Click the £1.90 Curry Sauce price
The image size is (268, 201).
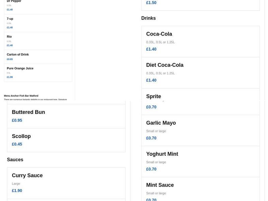point(17,191)
